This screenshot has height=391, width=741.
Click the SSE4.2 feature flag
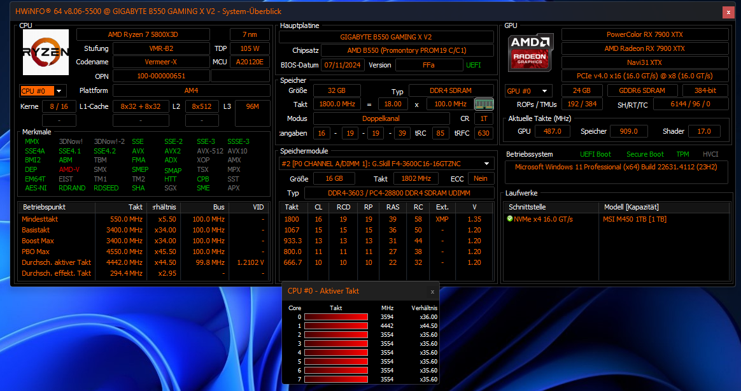pos(104,151)
